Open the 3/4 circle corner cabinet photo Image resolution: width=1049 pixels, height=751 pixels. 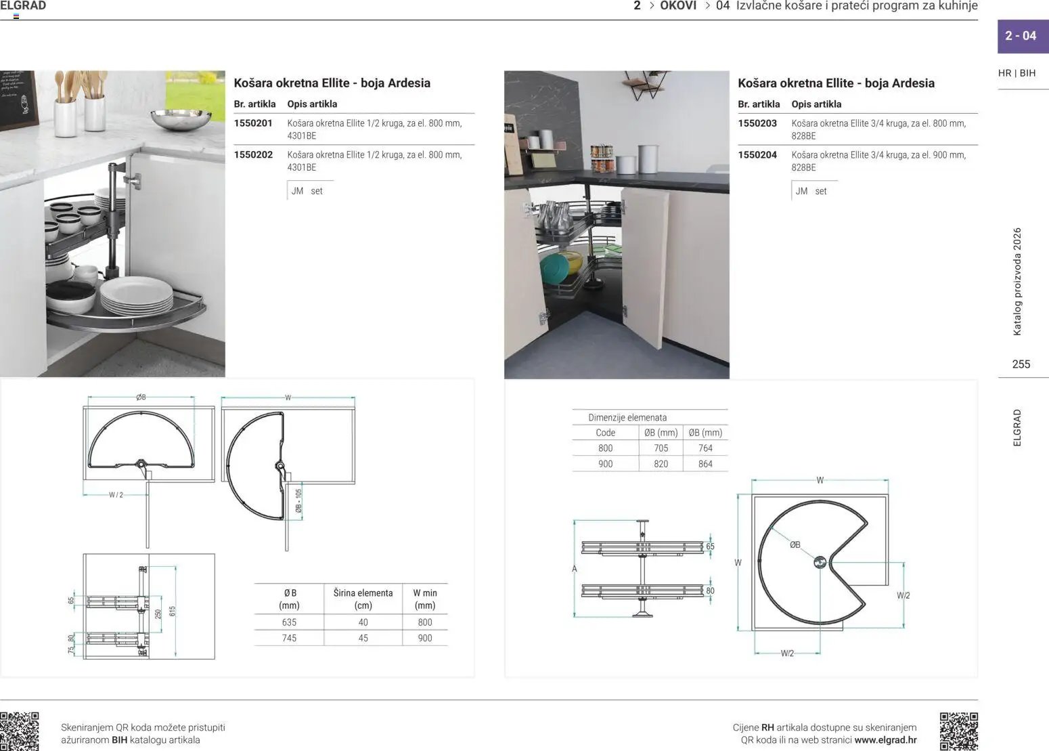(x=617, y=225)
